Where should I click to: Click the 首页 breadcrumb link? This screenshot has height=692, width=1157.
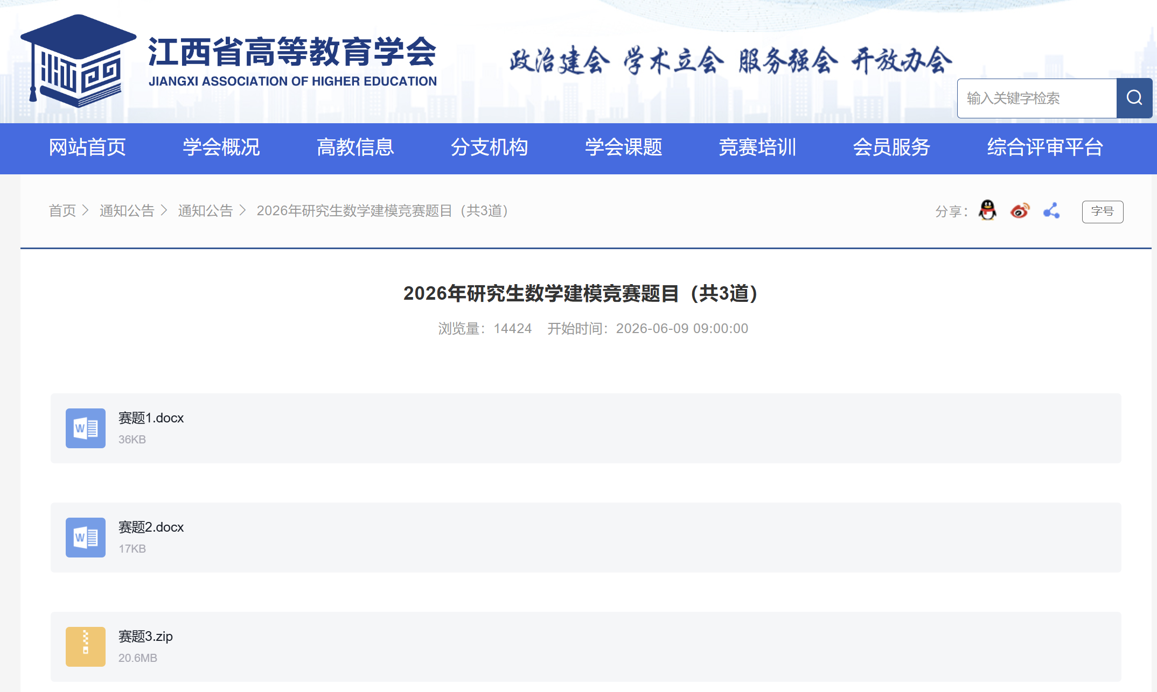coord(62,210)
